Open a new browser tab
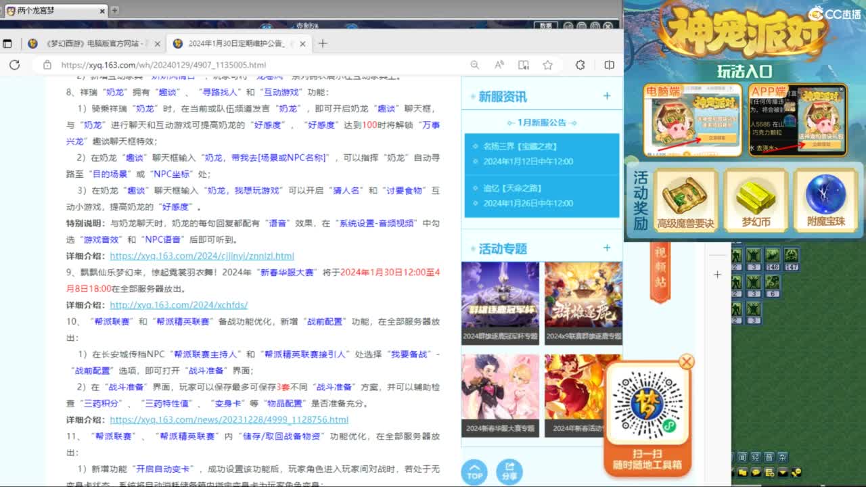Viewport: 866px width, 487px height. pos(323,43)
